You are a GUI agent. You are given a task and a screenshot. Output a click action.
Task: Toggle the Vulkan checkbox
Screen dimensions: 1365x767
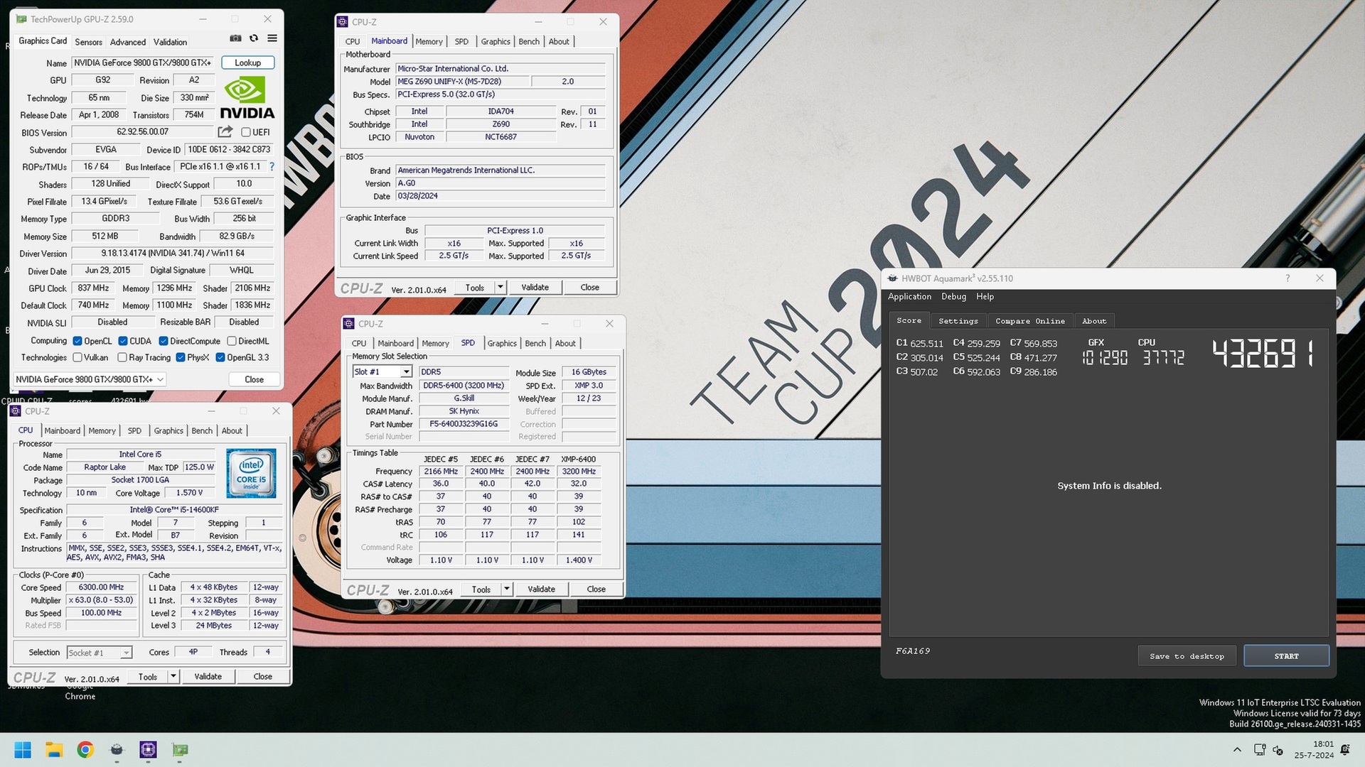pyautogui.click(x=77, y=357)
